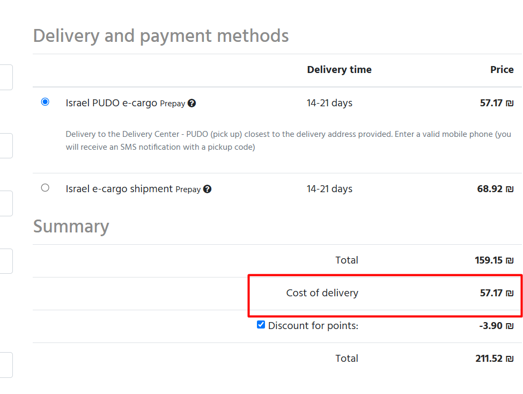Uncheck the Discount for points checkbox
The width and height of the screenshot is (523, 394).
pyautogui.click(x=261, y=325)
